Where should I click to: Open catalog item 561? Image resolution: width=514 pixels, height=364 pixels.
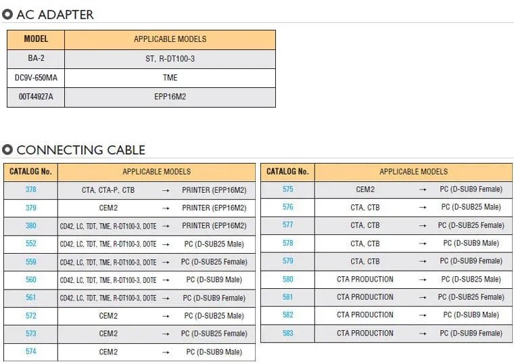(x=31, y=298)
